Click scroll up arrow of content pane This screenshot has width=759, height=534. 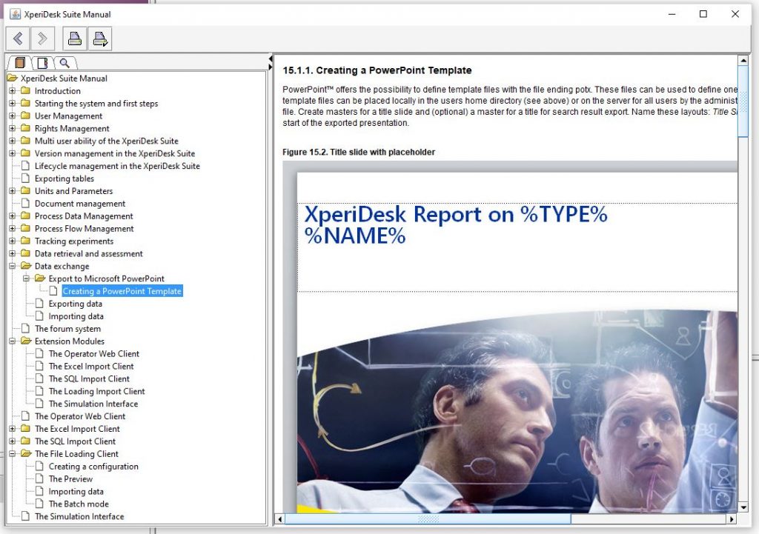tap(743, 61)
